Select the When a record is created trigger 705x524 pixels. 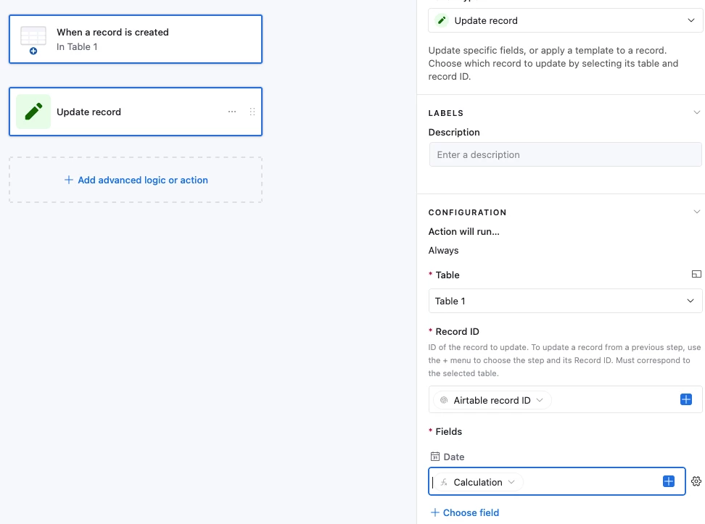point(136,39)
